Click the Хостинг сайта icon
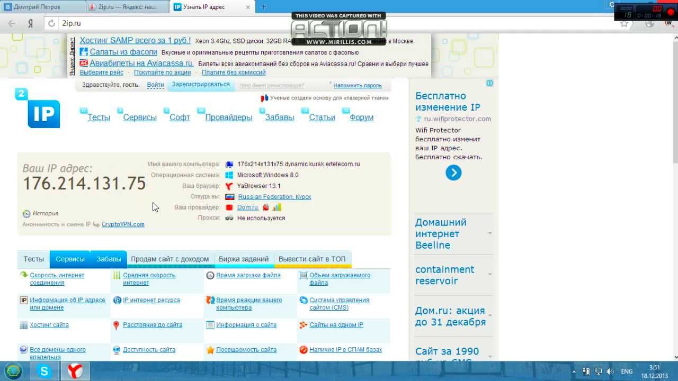Screen dimensions: 678x381 pyautogui.click(x=24, y=325)
